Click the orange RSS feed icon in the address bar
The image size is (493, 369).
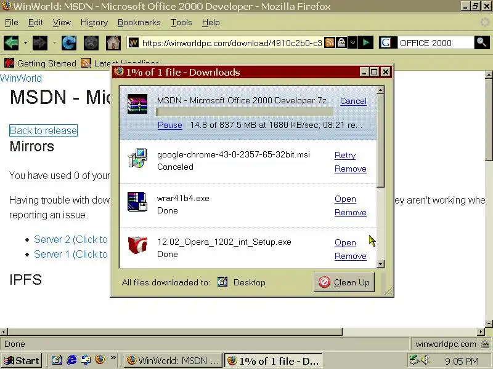pos(329,42)
